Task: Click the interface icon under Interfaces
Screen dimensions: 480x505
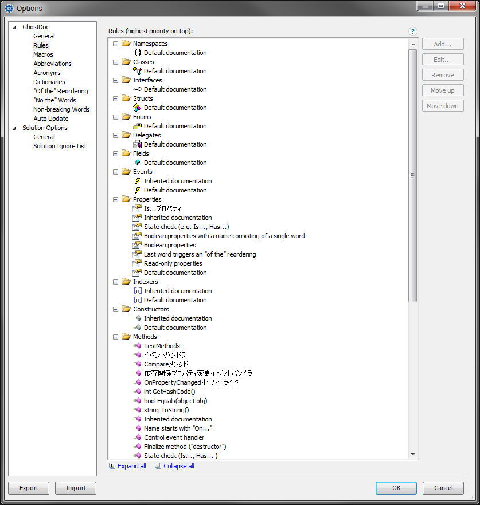Action: coord(138,89)
